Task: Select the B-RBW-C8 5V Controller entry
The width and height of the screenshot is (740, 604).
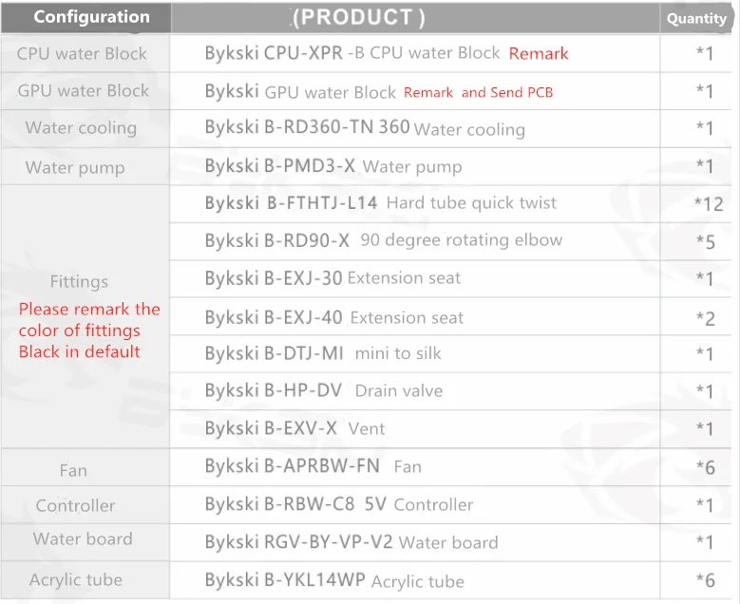Action: (x=339, y=504)
